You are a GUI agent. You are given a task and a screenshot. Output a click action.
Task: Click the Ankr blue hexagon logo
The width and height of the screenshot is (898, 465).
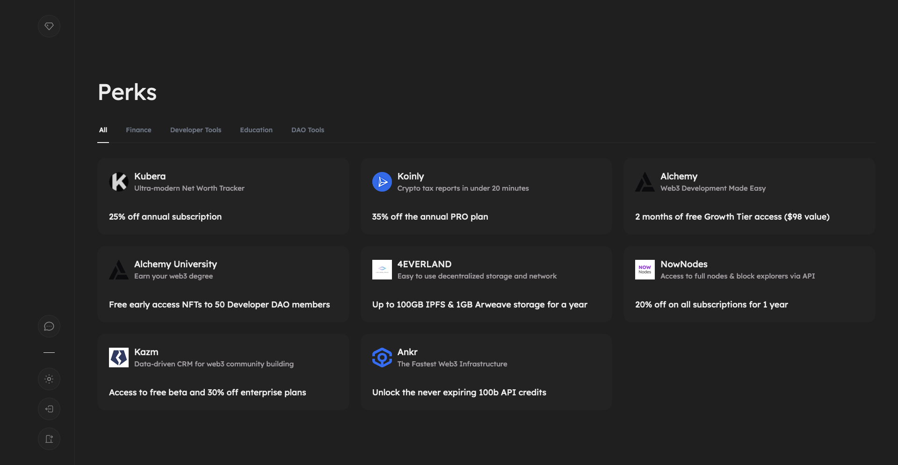382,358
